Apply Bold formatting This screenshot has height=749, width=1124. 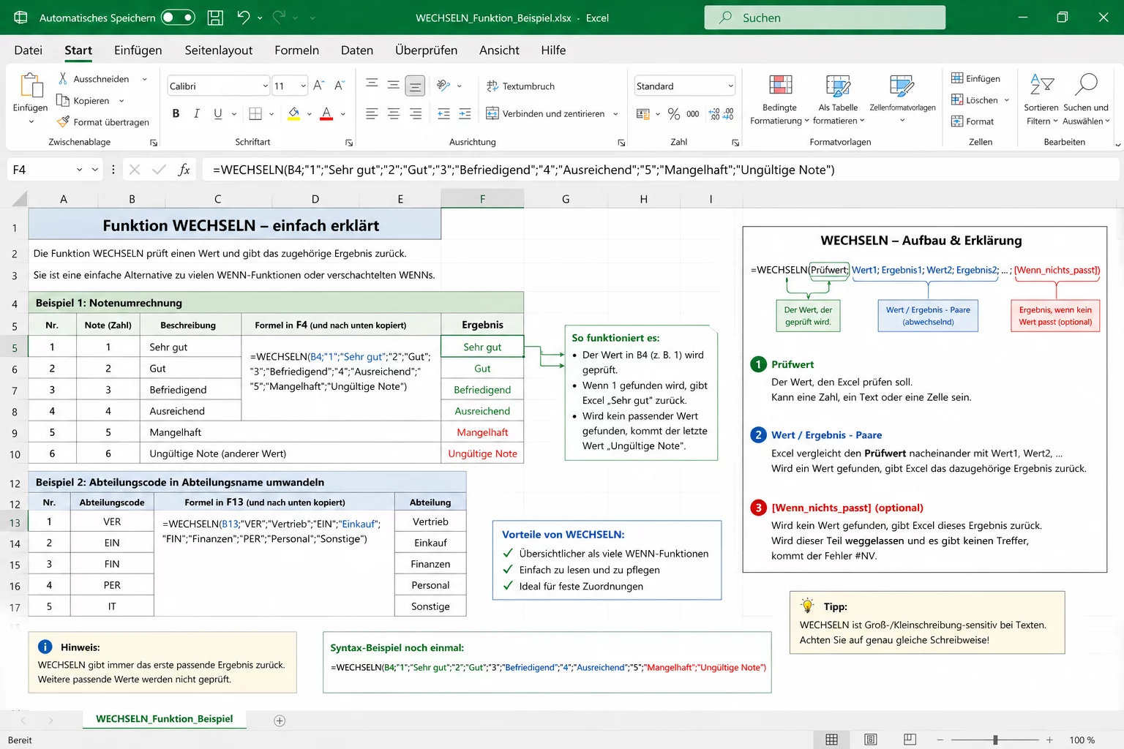[176, 113]
